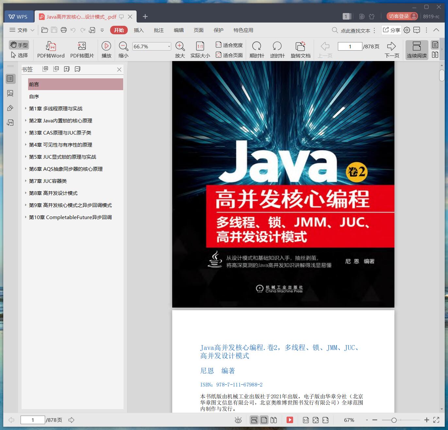Screen dimensions: 448x430
Task: Open the 文件 menu
Action: (22, 30)
